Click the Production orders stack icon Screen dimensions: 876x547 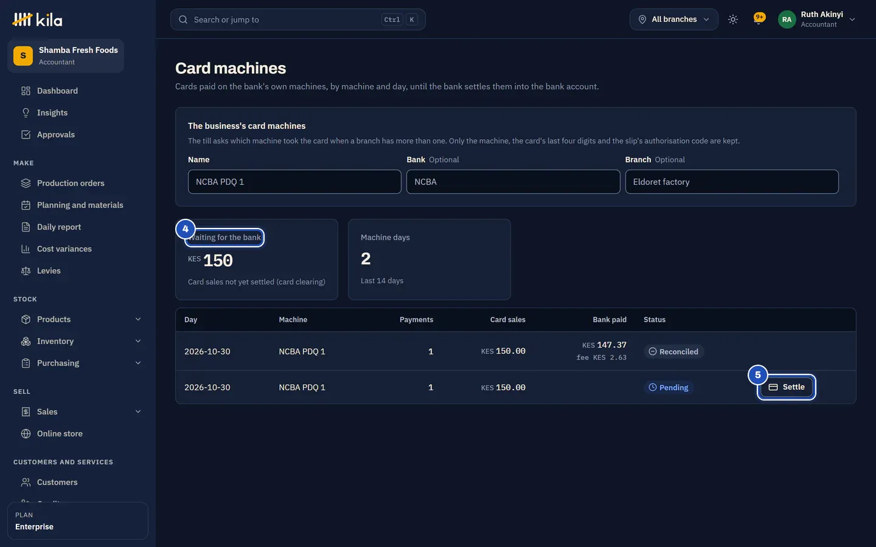[26, 183]
